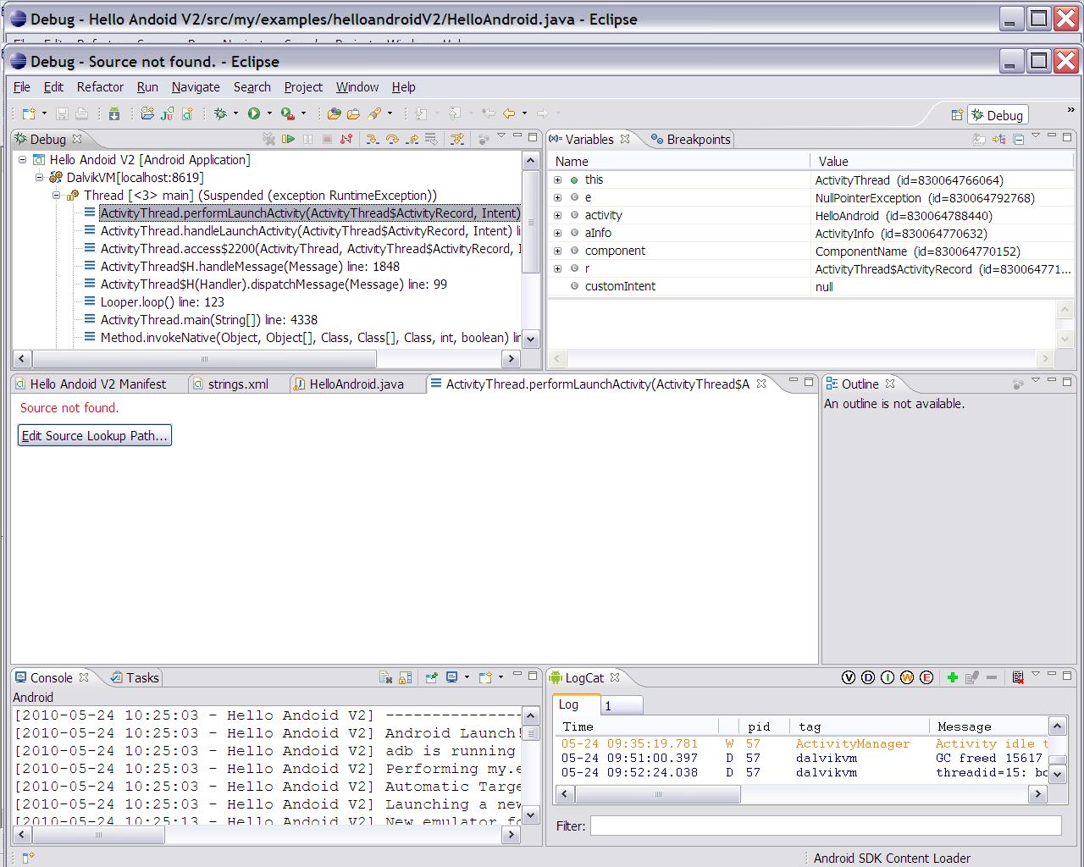
Task: Click the green plus Create Filter icon
Action: click(952, 677)
